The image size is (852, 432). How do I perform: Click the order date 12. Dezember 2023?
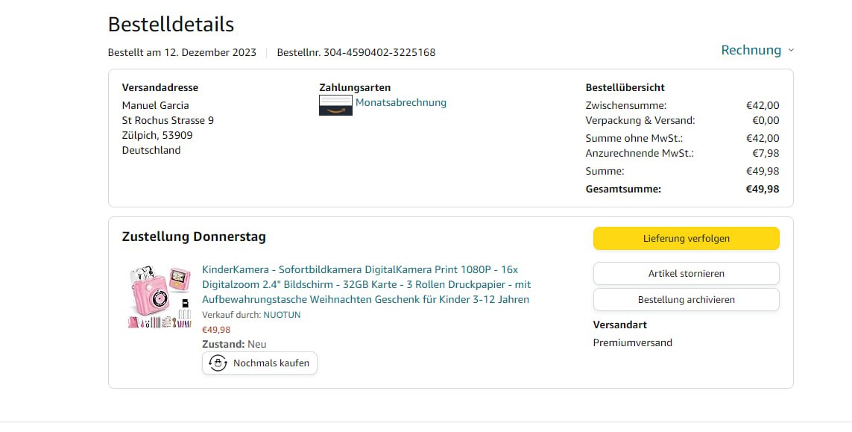[x=210, y=52]
